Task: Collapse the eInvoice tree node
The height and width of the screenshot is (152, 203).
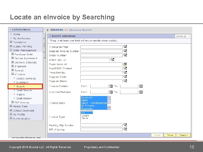Action: 13,74
